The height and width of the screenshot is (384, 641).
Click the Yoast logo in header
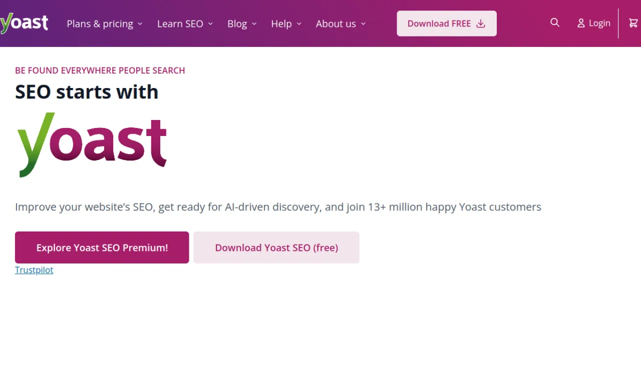coord(24,23)
